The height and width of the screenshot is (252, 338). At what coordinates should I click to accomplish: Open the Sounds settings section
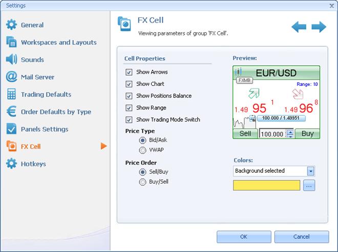coord(32,60)
